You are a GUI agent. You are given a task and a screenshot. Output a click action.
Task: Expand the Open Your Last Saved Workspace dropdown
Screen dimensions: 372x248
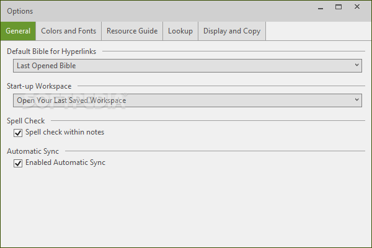187,100
